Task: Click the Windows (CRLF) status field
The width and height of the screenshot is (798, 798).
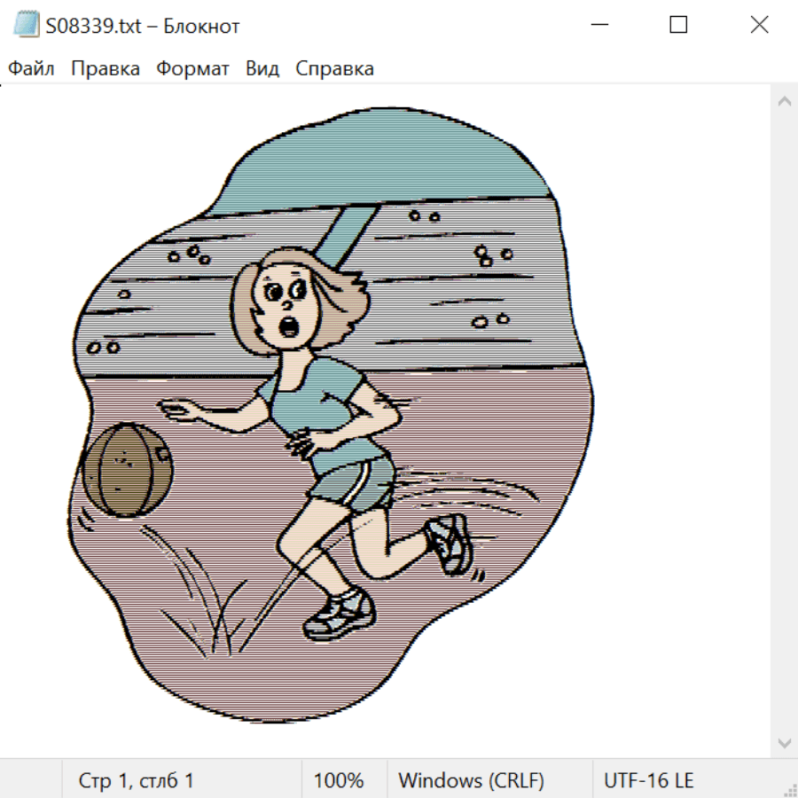Action: (x=471, y=781)
